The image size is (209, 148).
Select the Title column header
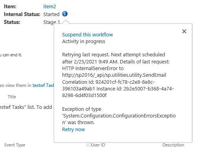(x=12, y=97)
